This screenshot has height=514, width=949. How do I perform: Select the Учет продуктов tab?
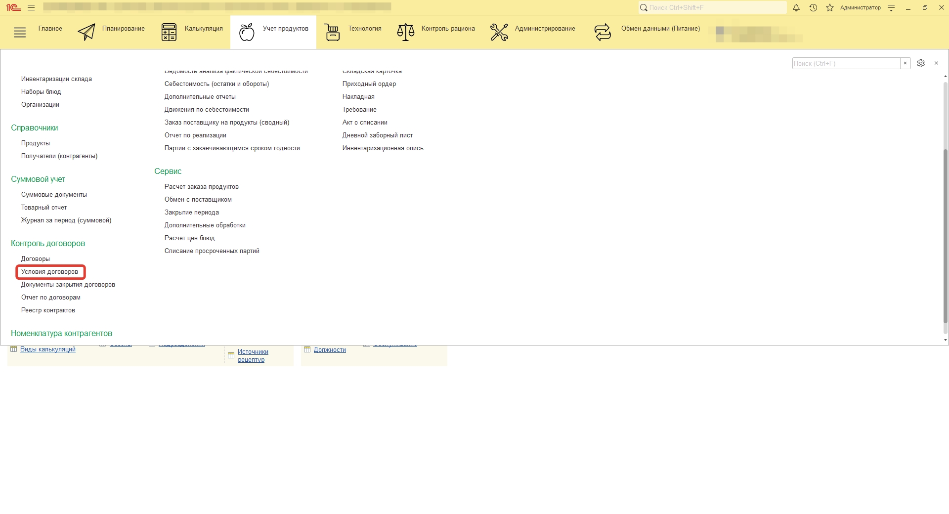coord(273,32)
